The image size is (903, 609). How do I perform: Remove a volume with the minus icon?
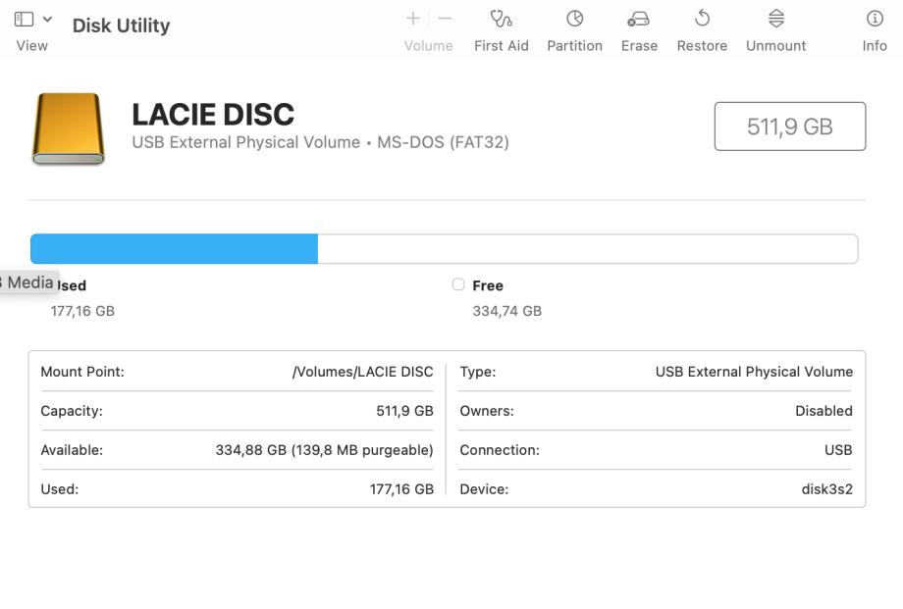tap(445, 19)
